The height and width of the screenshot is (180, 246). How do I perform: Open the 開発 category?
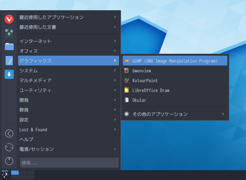pyautogui.click(x=69, y=100)
